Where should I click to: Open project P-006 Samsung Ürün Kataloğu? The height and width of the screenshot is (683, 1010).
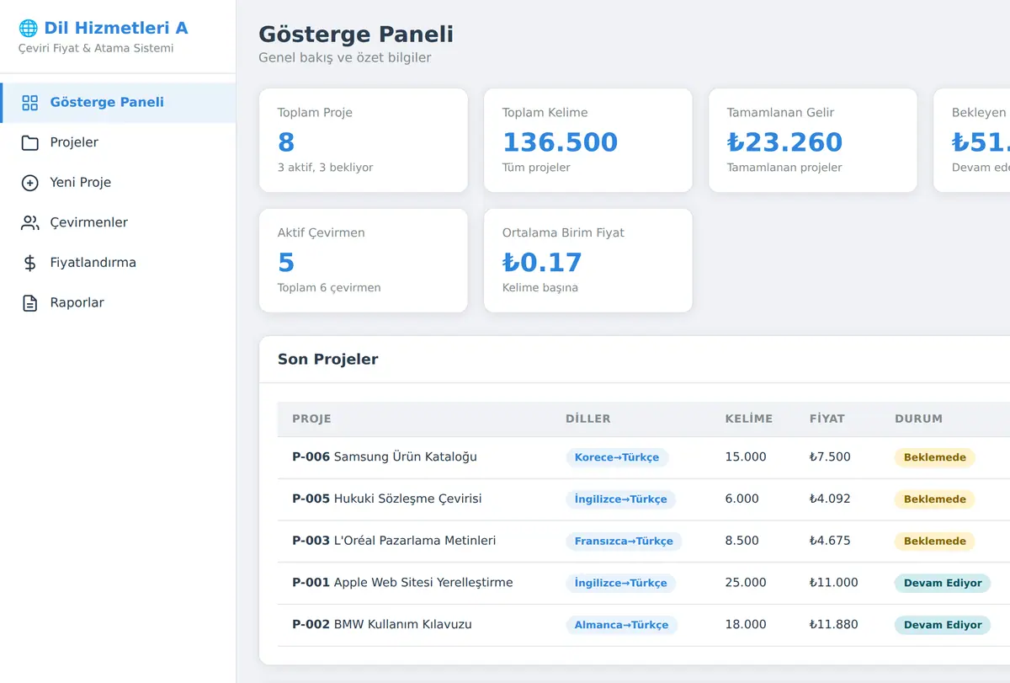point(385,457)
